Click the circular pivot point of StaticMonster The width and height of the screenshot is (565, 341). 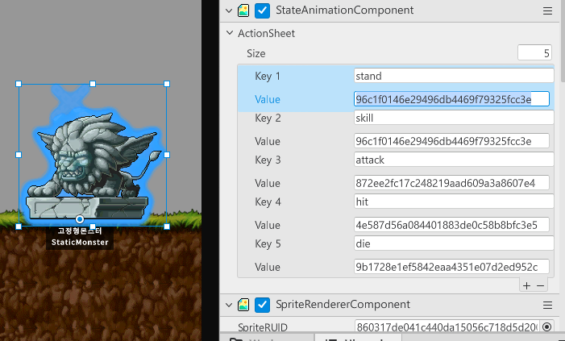tap(80, 219)
